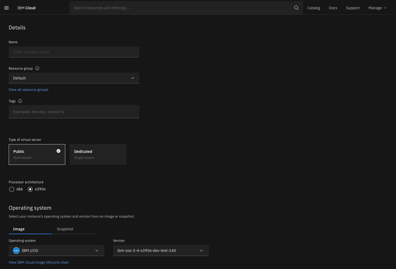This screenshot has width=396, height=269.
Task: Click the checkmark on Public tile
Action: 58,151
